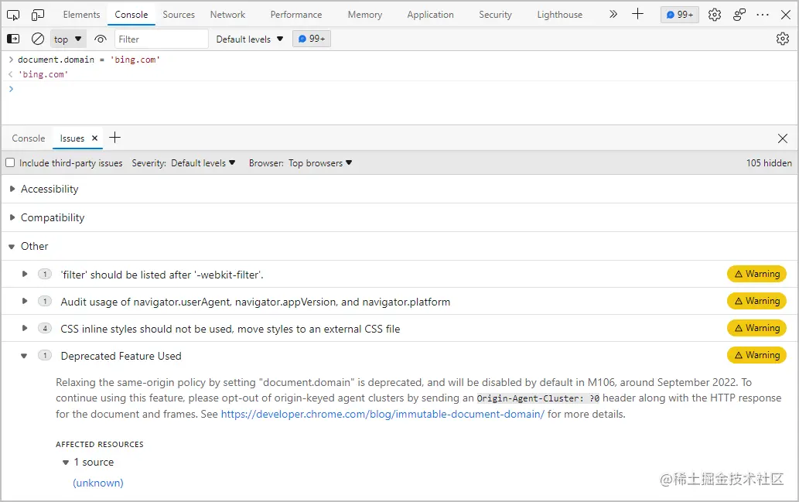Collapse the 1 source resources list
Image resolution: width=799 pixels, height=502 pixels.
[x=66, y=463]
